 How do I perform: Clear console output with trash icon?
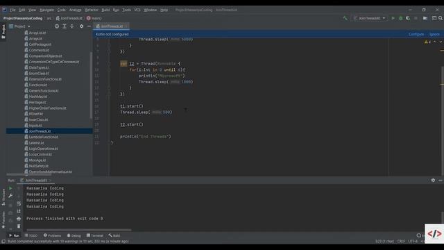pyautogui.click(x=19, y=226)
